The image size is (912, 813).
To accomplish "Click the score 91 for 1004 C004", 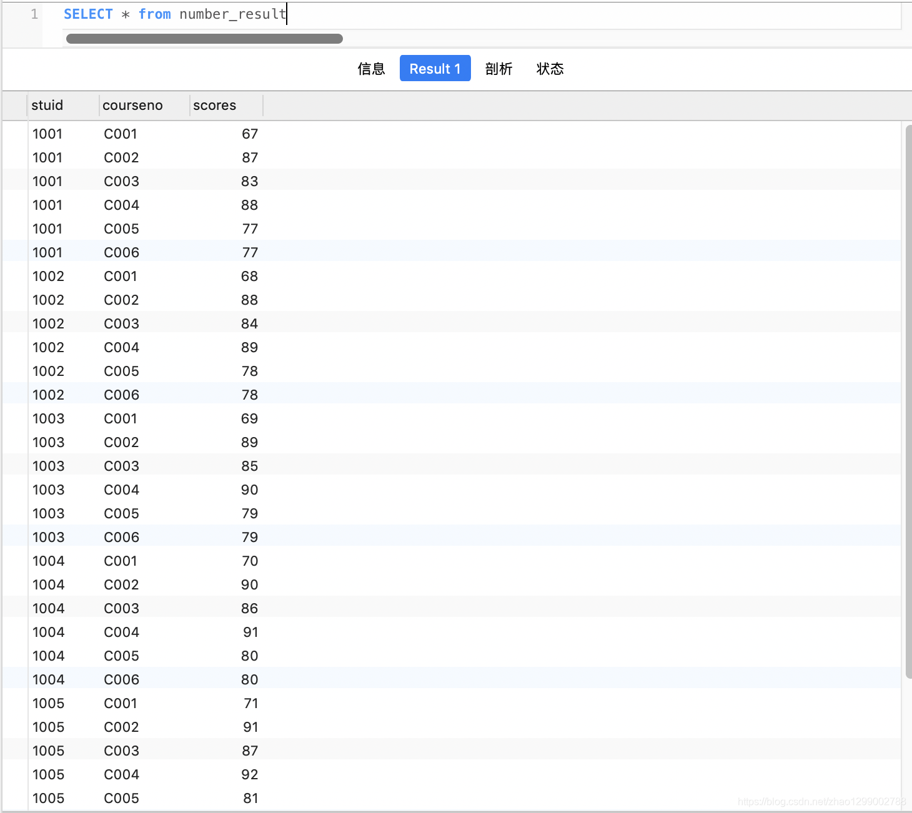I will pyautogui.click(x=250, y=633).
